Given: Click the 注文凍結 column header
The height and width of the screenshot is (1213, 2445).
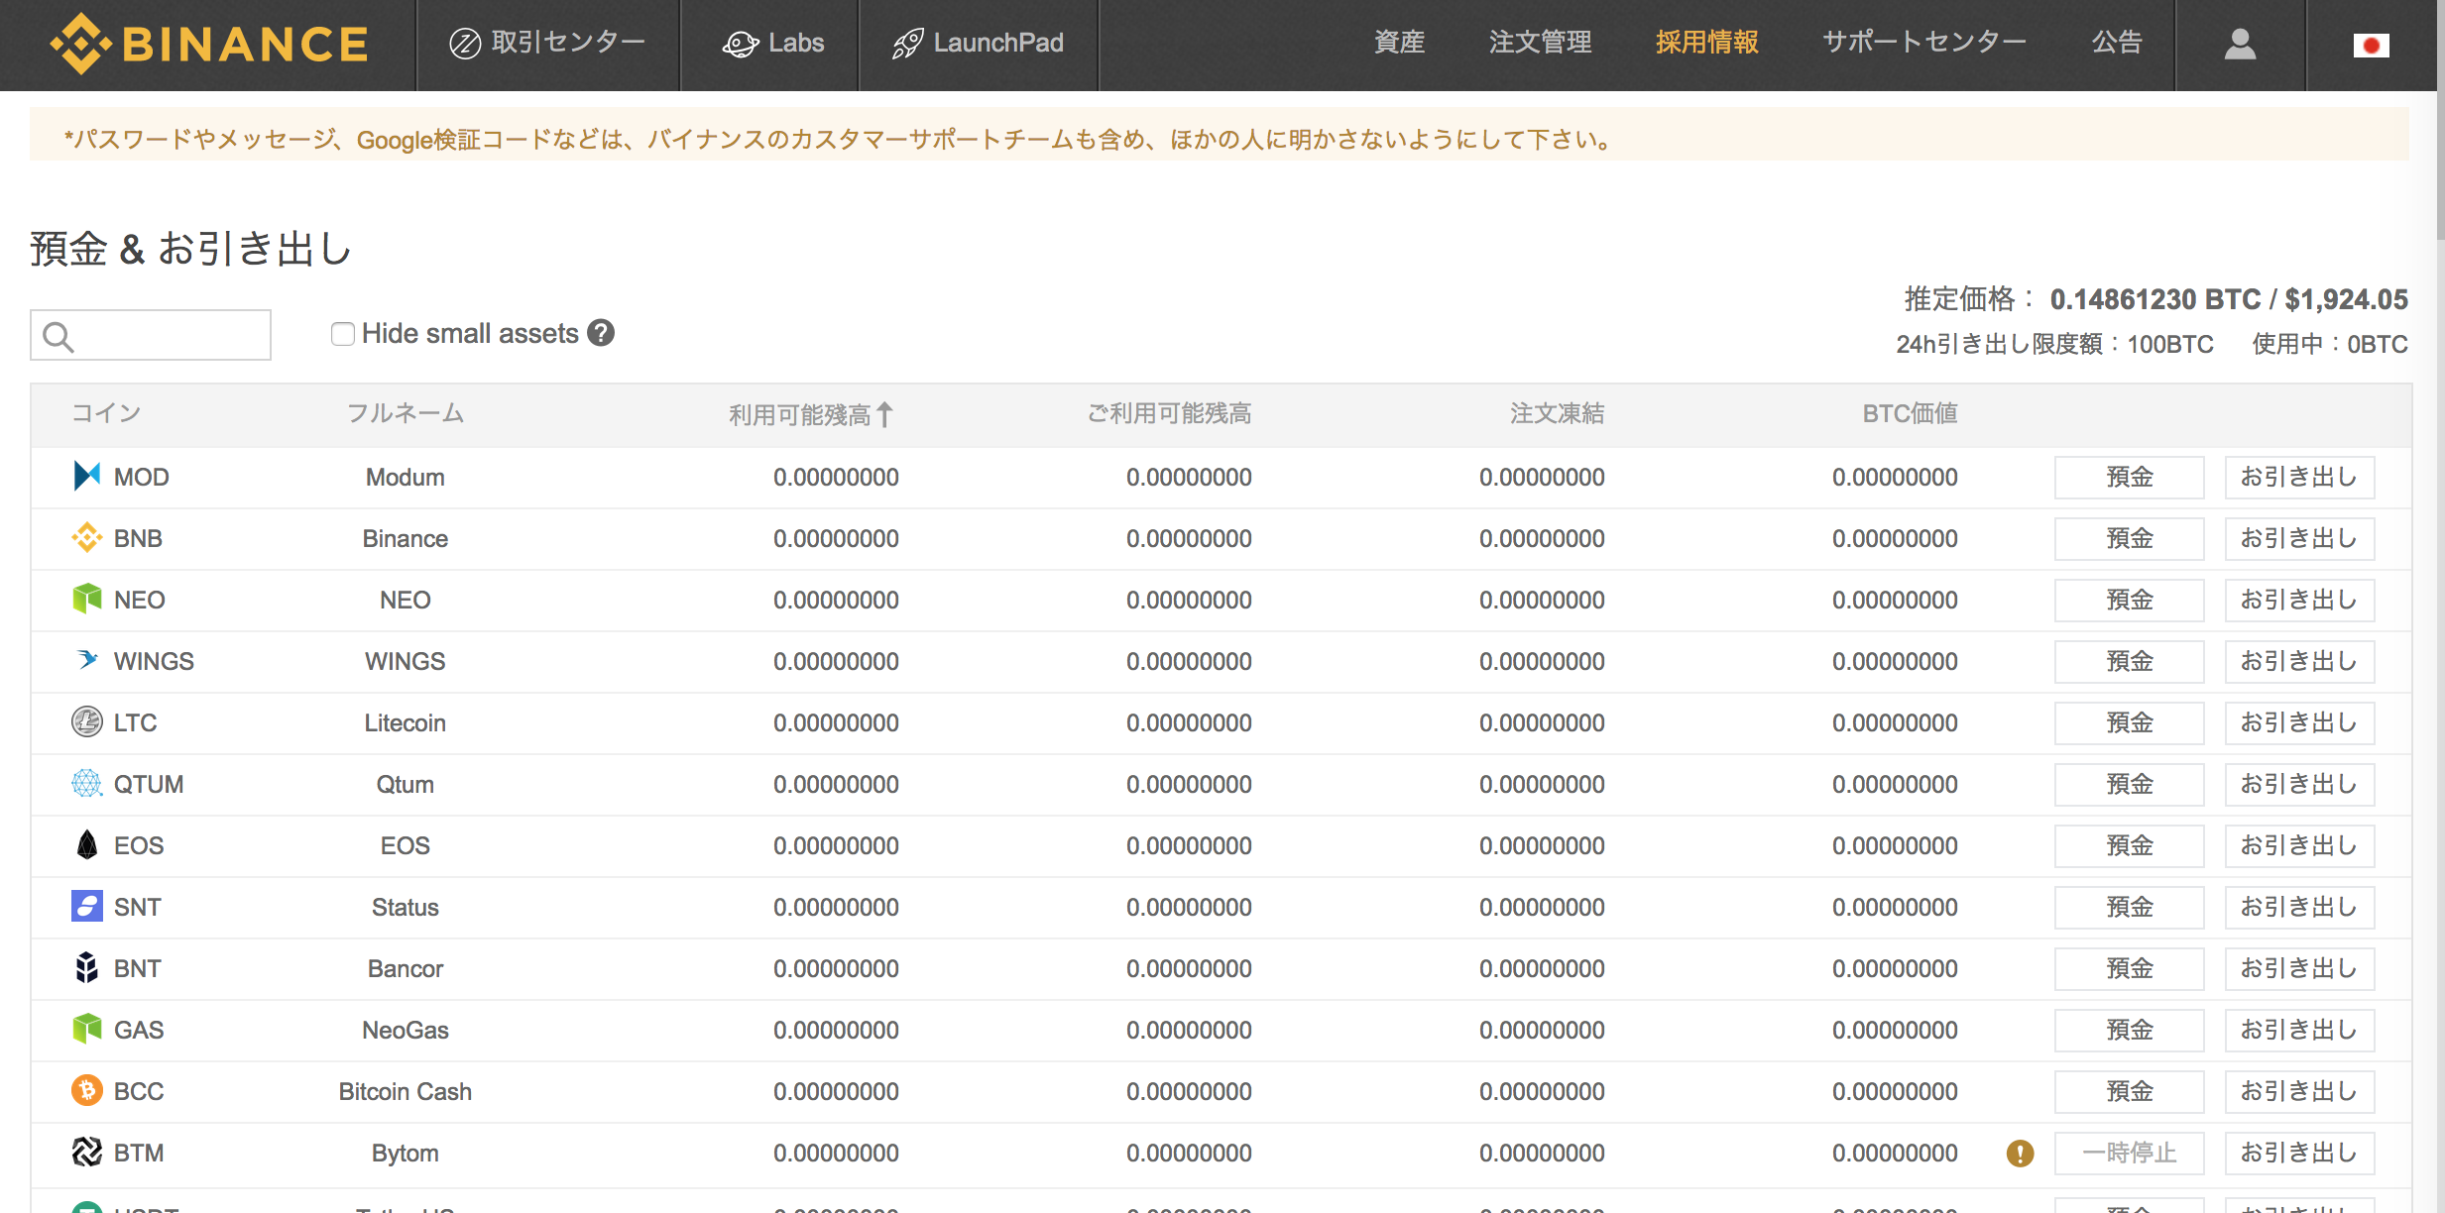Looking at the screenshot, I should point(1557,413).
